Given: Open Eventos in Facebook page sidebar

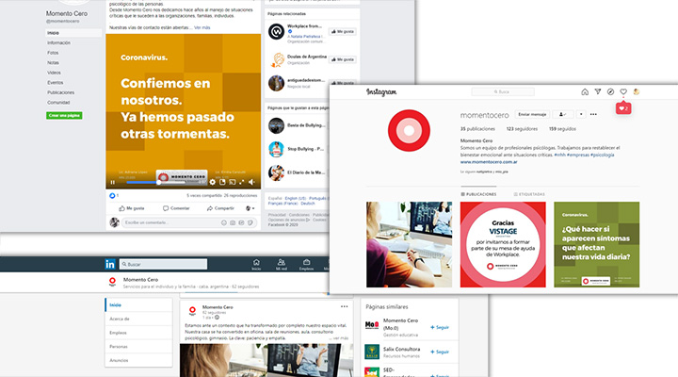Looking at the screenshot, I should pos(55,83).
